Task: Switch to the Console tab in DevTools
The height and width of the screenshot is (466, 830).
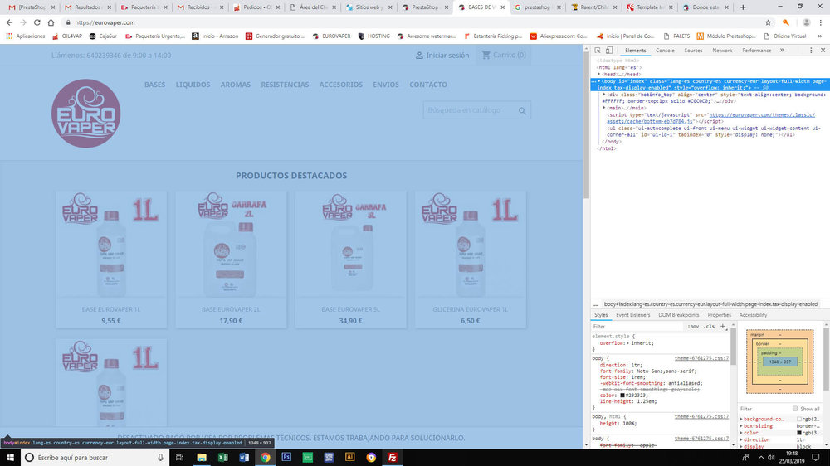Action: [665, 51]
